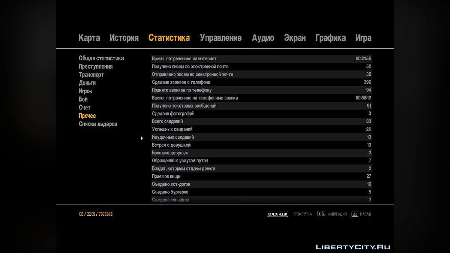Switch to the История tab
Viewport: 450px width, 253px height.
click(x=124, y=38)
